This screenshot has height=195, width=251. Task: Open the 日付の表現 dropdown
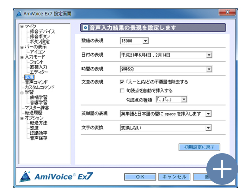[209, 55]
